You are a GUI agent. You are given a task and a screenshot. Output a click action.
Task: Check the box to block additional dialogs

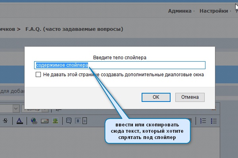point(38,74)
